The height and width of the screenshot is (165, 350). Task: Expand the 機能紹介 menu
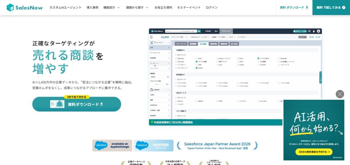pyautogui.click(x=112, y=7)
